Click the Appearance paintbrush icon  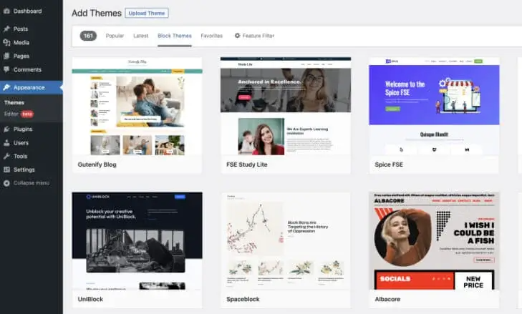6,87
